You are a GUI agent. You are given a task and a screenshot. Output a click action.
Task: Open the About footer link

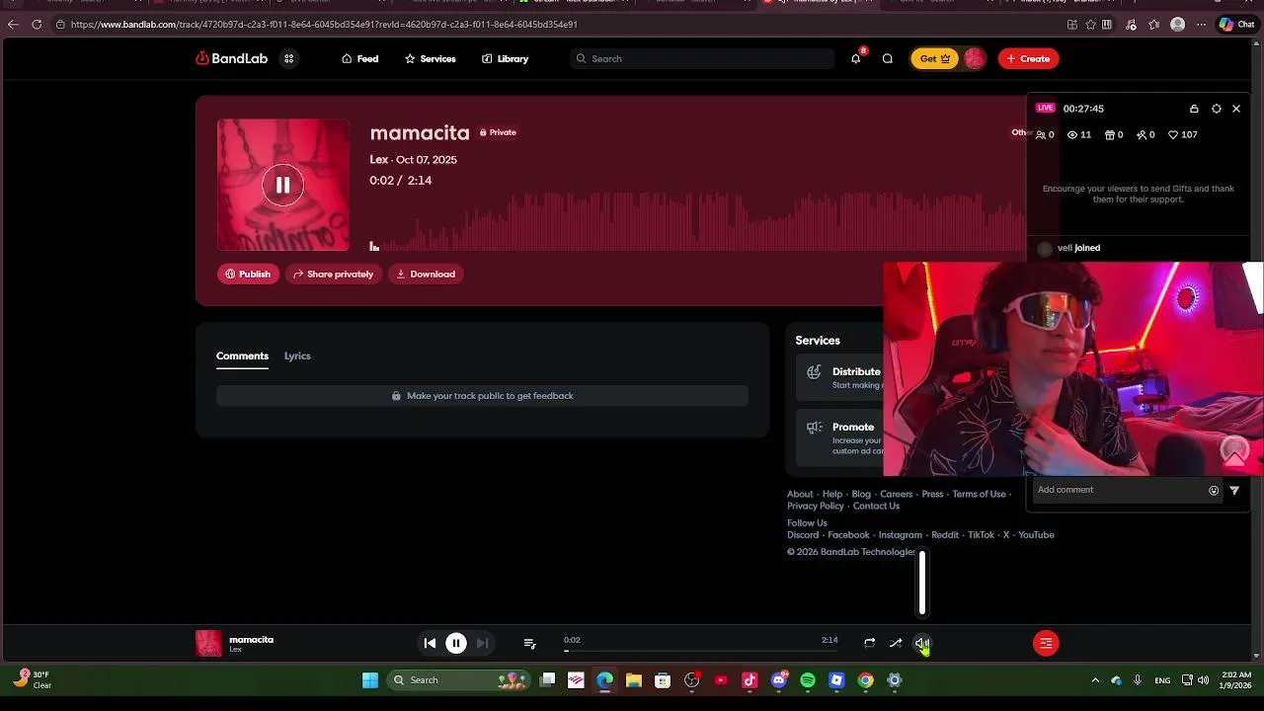800,494
